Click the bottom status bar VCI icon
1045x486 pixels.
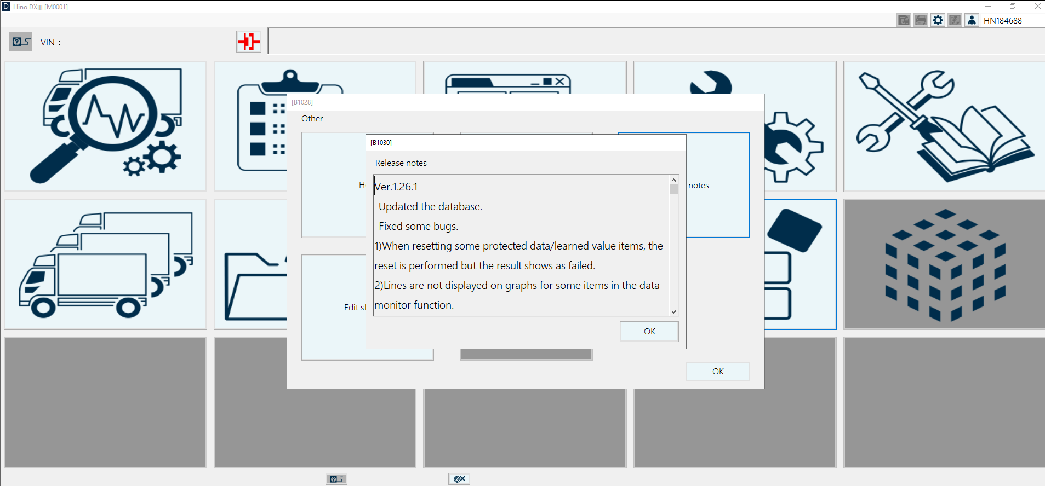(x=336, y=479)
